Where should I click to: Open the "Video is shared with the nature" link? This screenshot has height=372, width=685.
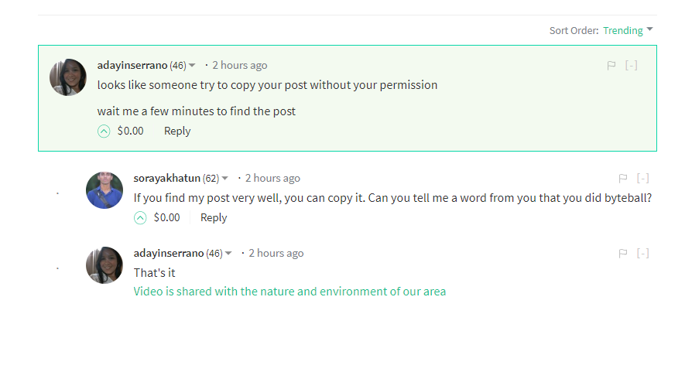[x=289, y=292]
